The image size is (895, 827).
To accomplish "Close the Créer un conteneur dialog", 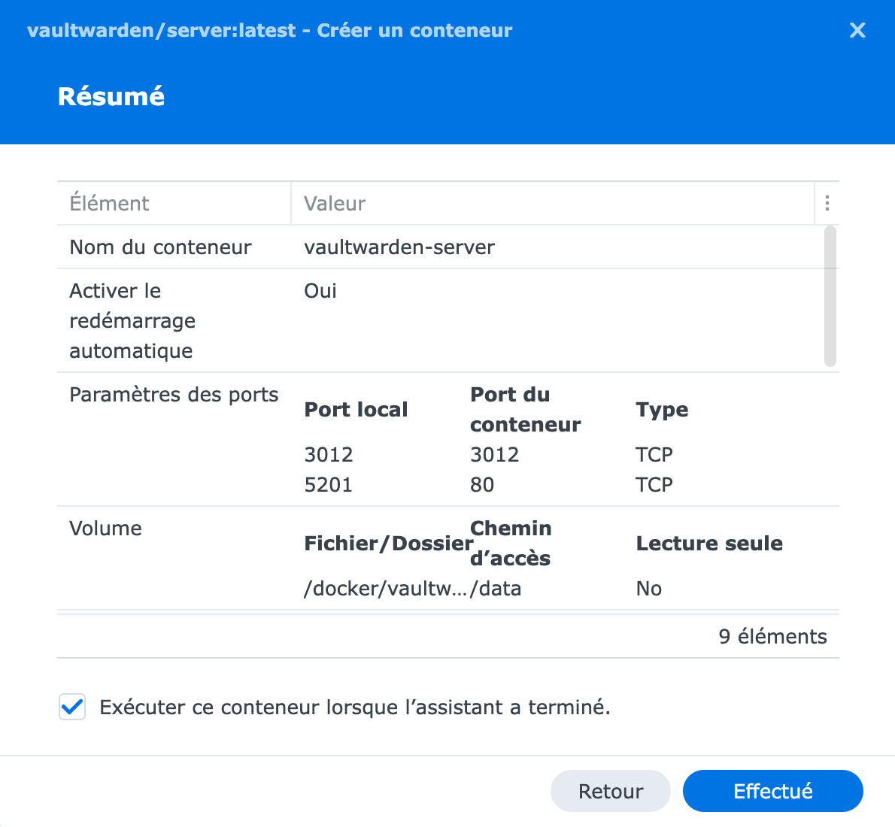I will pos(857,30).
